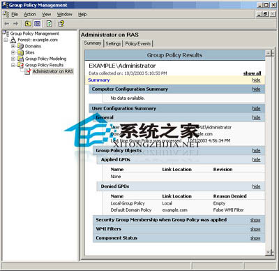Hide User Configuration Summary section
The height and width of the screenshot is (271, 279).
257,108
